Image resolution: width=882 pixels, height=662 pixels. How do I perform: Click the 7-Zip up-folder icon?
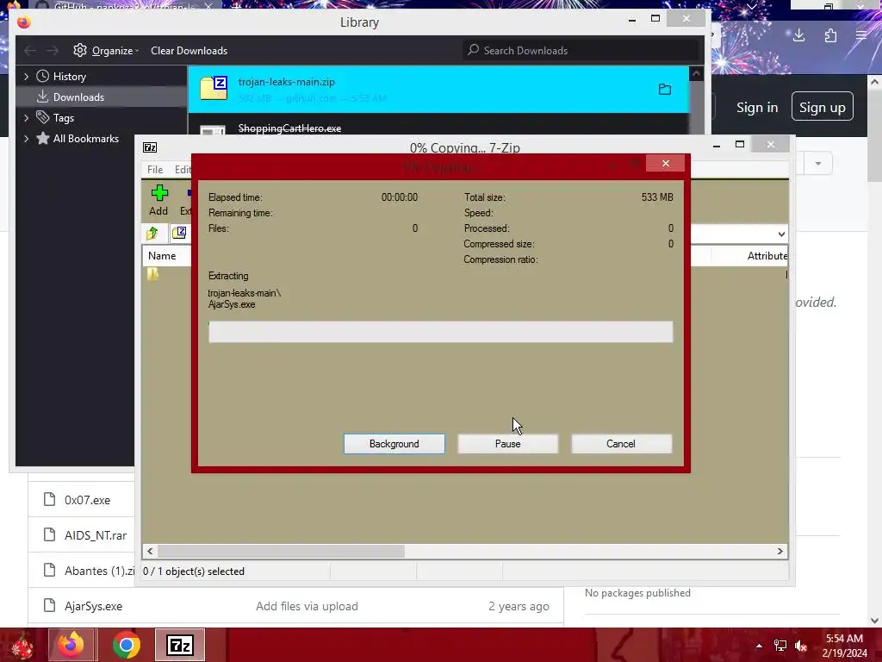(x=152, y=233)
